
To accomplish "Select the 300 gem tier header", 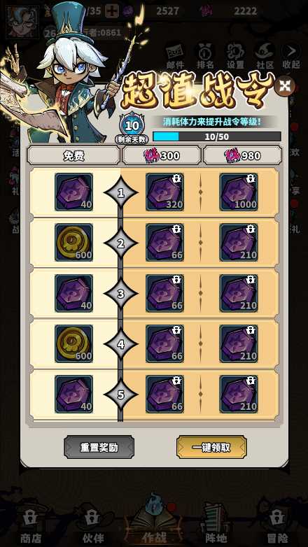I will tap(162, 155).
